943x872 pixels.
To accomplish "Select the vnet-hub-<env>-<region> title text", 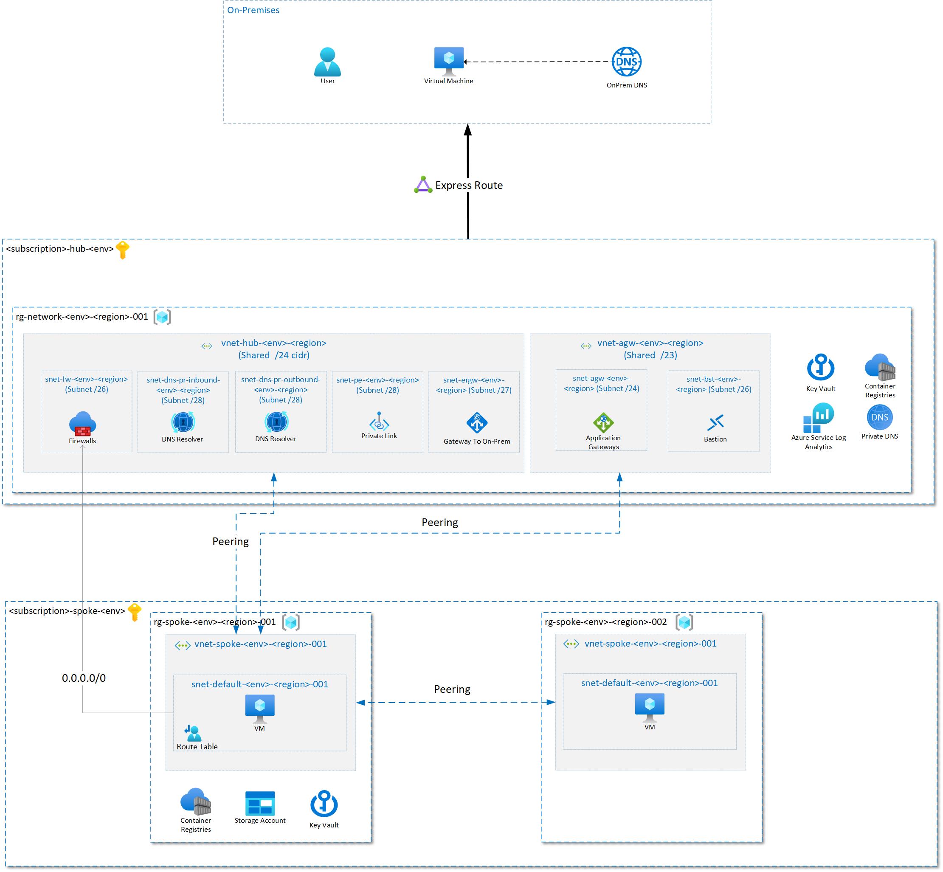I will [x=274, y=343].
